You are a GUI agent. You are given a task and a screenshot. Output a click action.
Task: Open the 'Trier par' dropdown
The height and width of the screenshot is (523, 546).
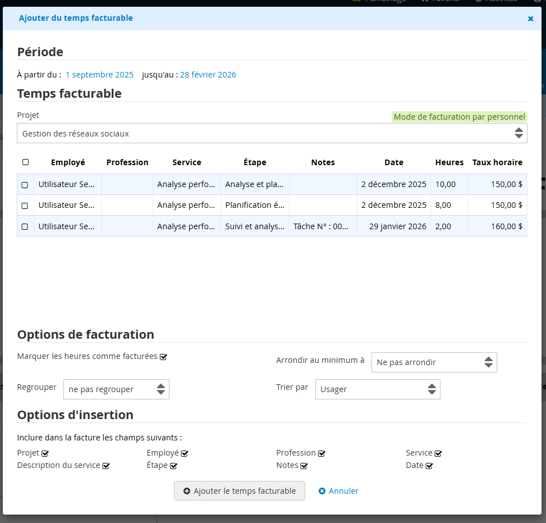[377, 389]
